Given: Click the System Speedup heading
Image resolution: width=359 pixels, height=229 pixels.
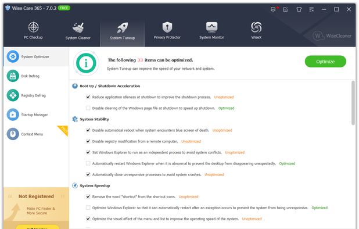Looking at the screenshot, I should 95,185.
